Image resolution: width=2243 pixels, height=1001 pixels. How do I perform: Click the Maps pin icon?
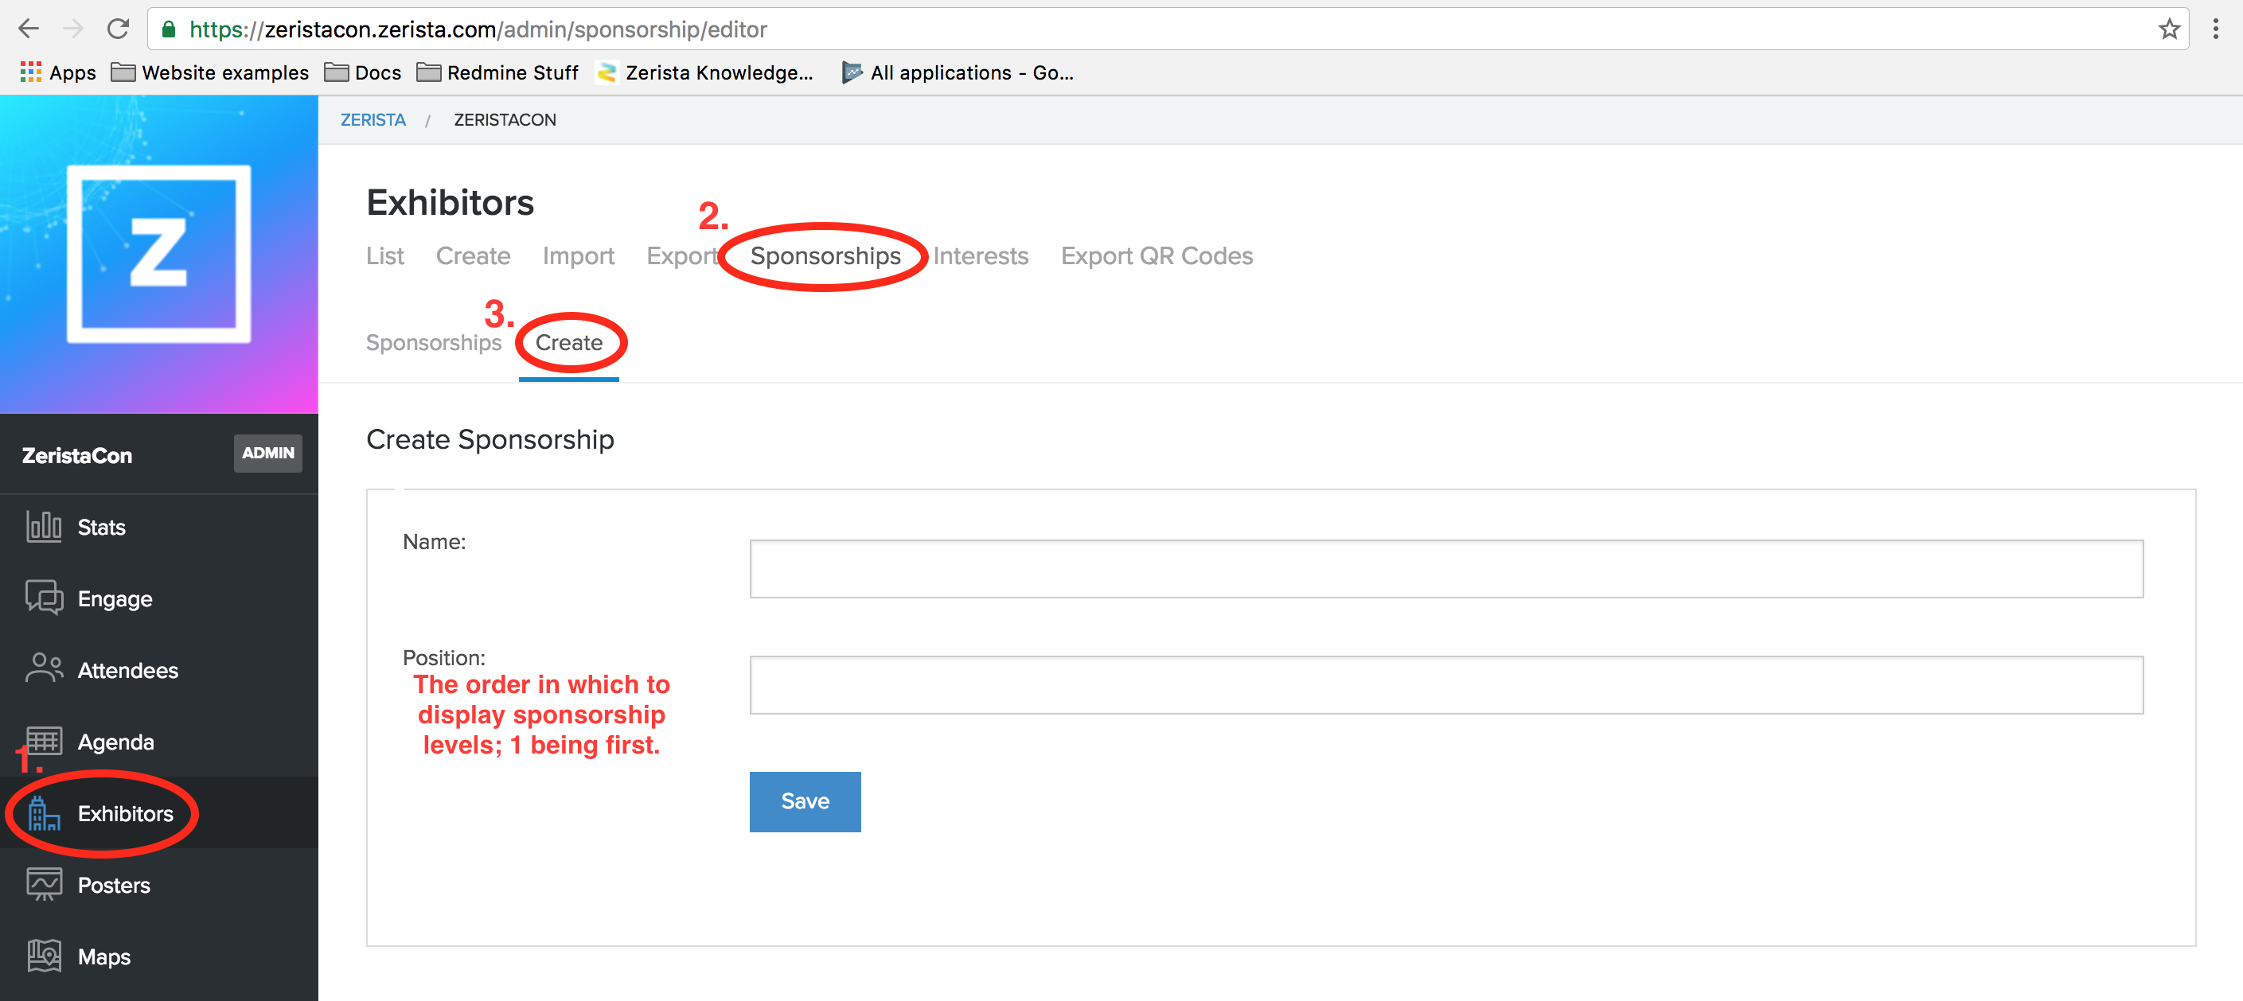coord(44,956)
